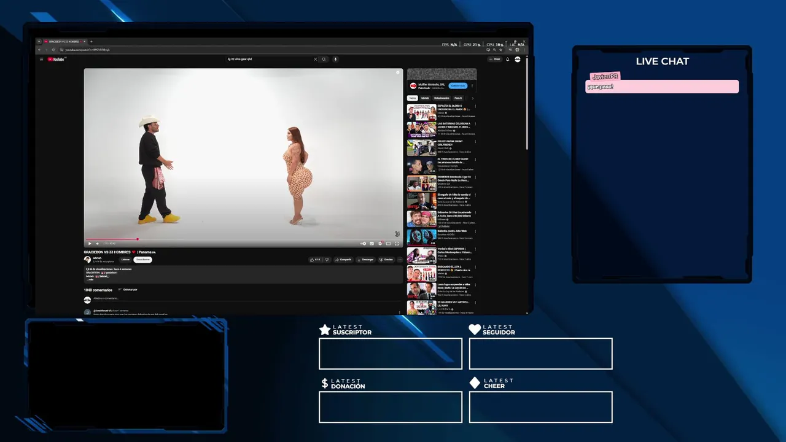Bookmark this page with the star icon
Screen dimensions: 786x442
point(501,50)
